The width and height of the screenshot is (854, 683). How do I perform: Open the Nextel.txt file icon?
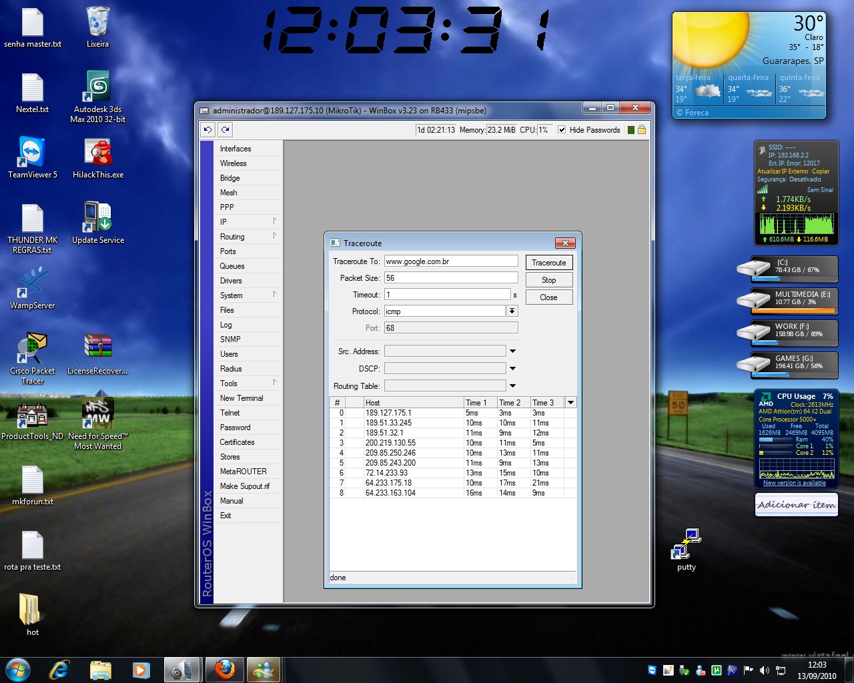click(32, 93)
